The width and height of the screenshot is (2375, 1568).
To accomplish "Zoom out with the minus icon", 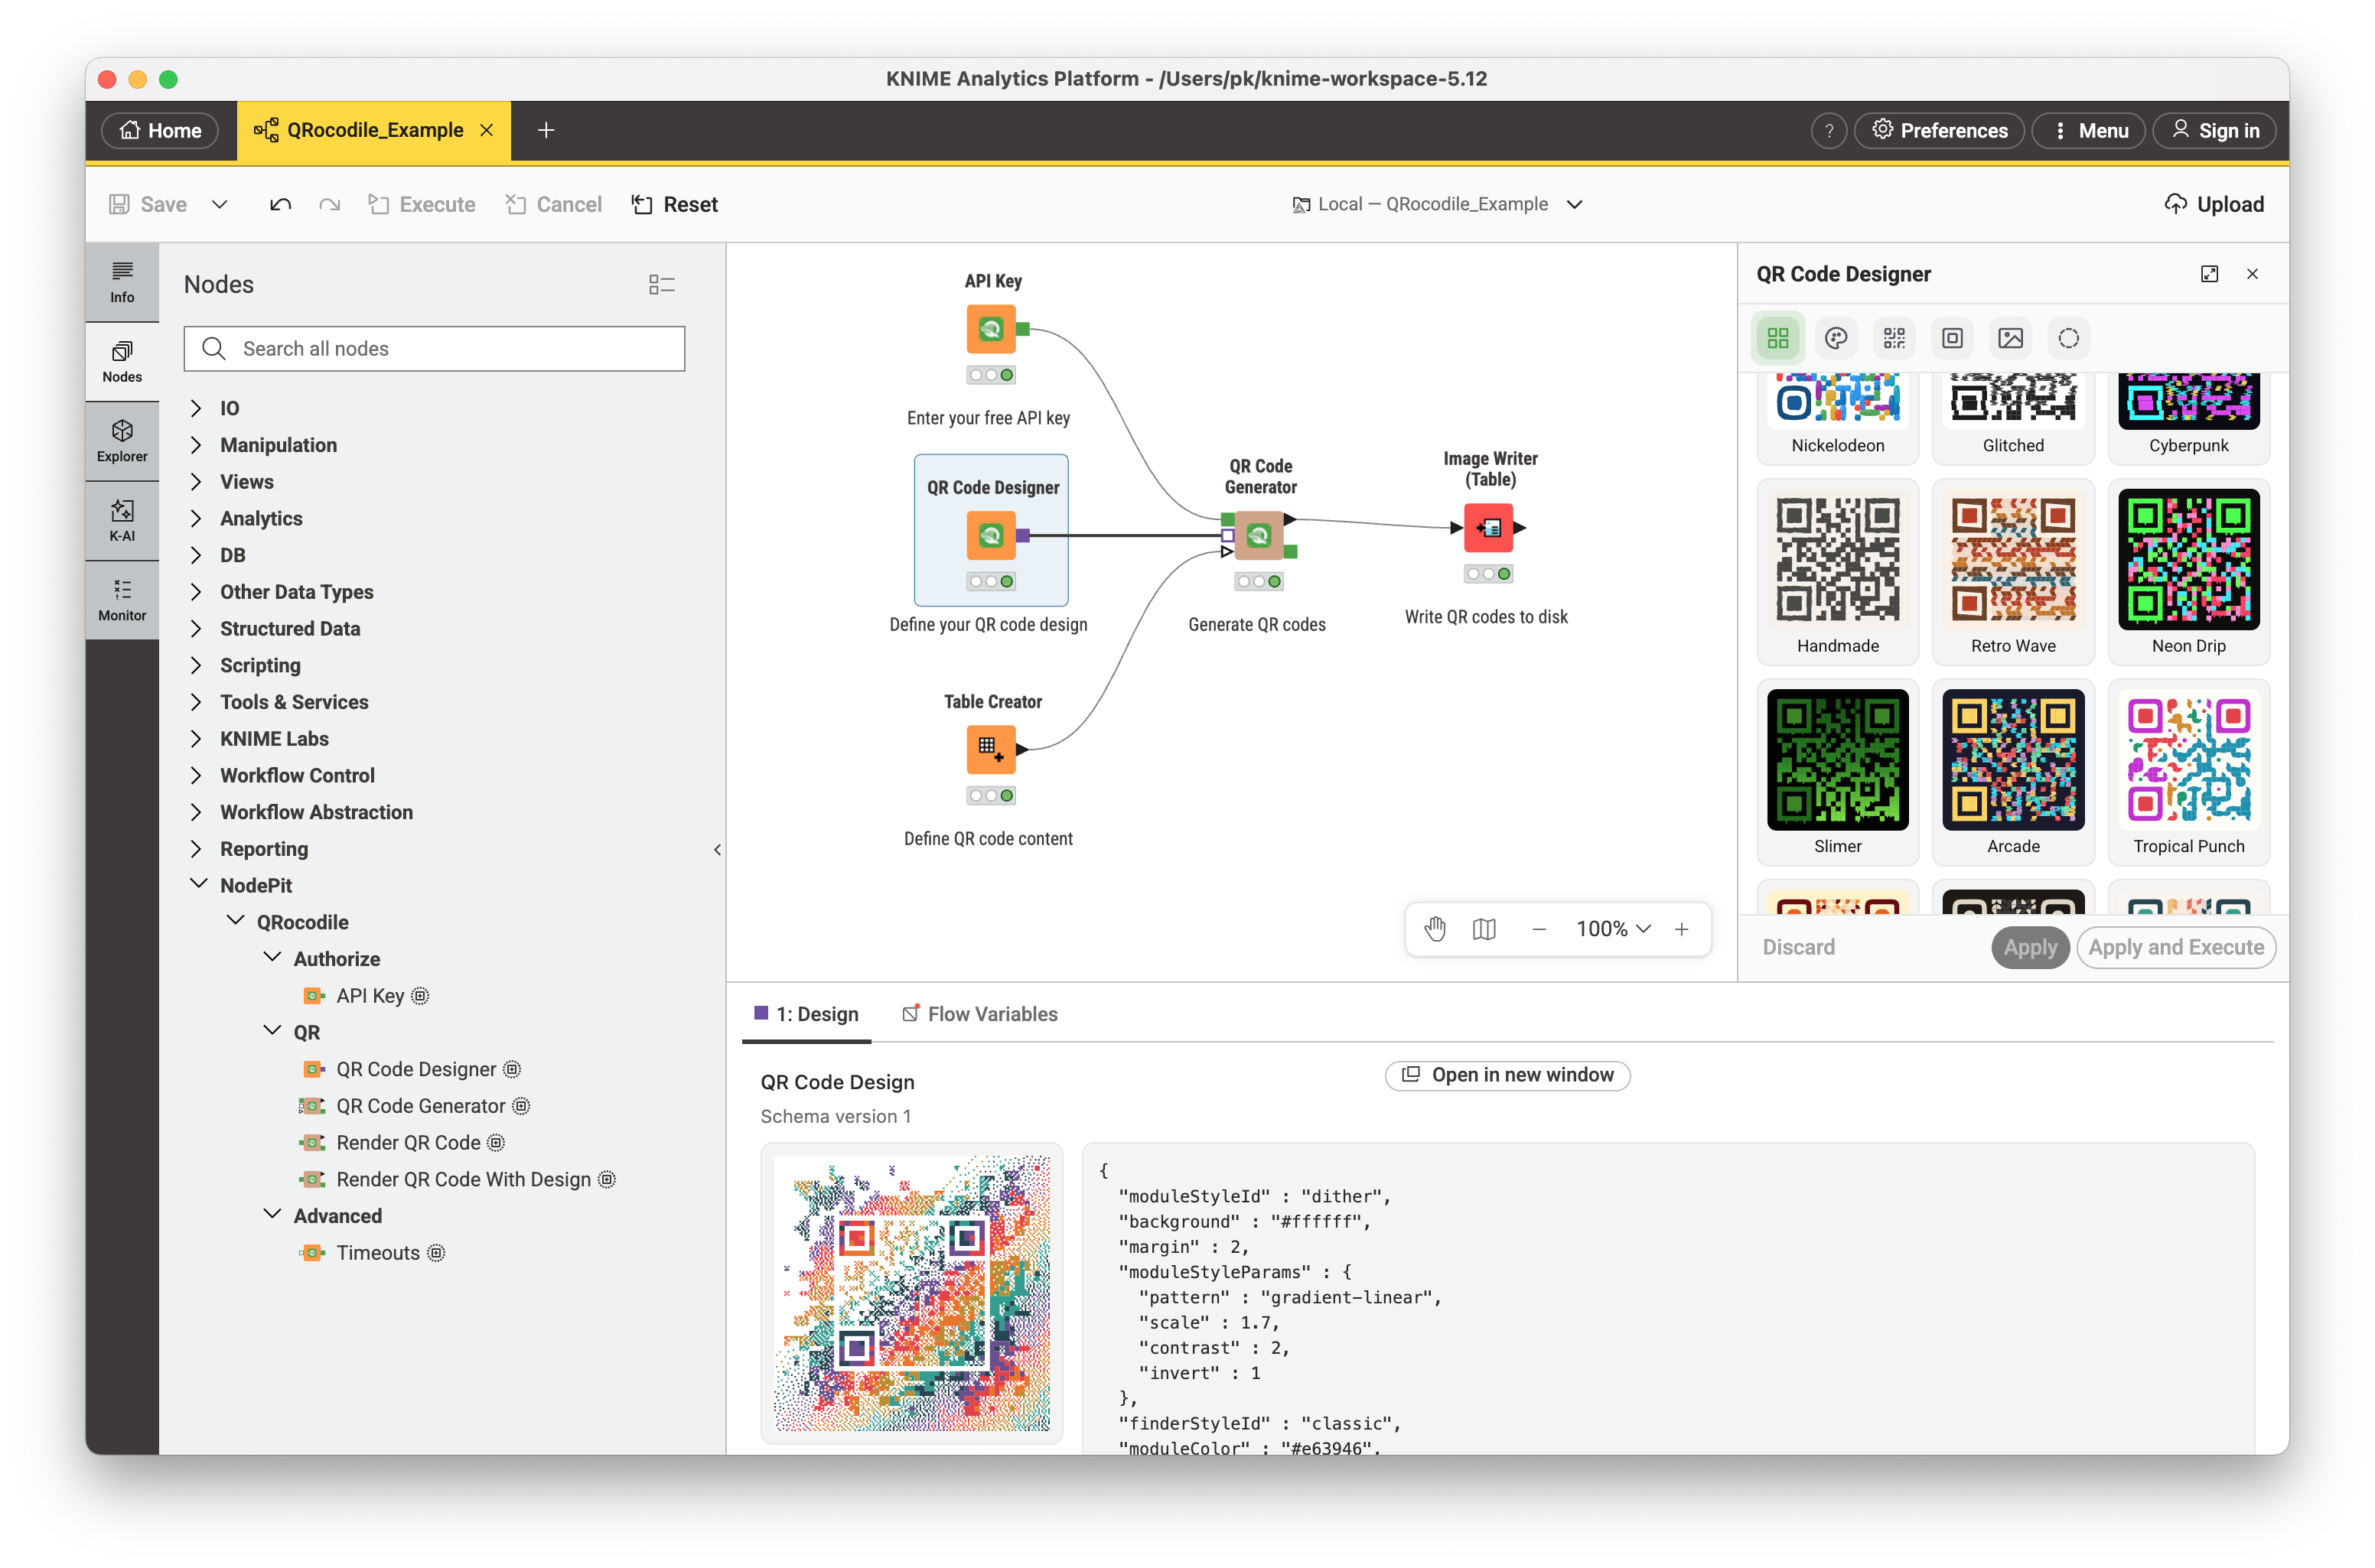I will 1539,929.
